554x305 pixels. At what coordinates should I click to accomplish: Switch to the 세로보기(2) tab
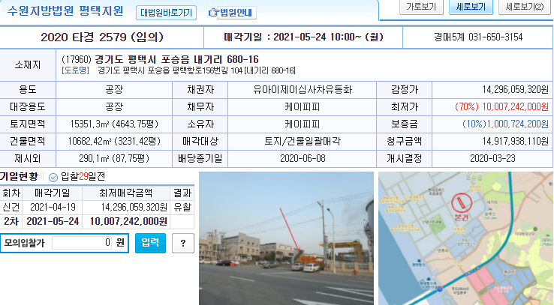pos(525,7)
